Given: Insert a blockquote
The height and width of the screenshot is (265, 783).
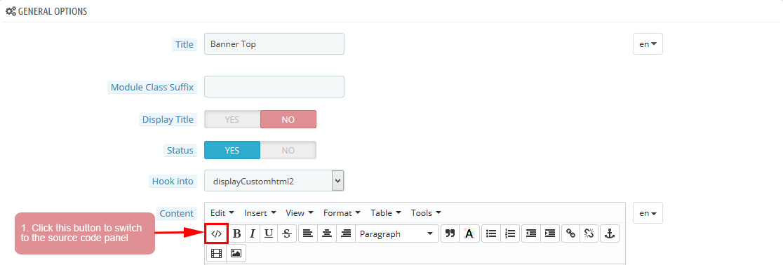Looking at the screenshot, I should point(450,233).
